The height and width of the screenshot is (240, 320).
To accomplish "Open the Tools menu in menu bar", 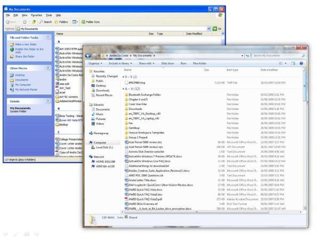I will (x=49, y=15).
